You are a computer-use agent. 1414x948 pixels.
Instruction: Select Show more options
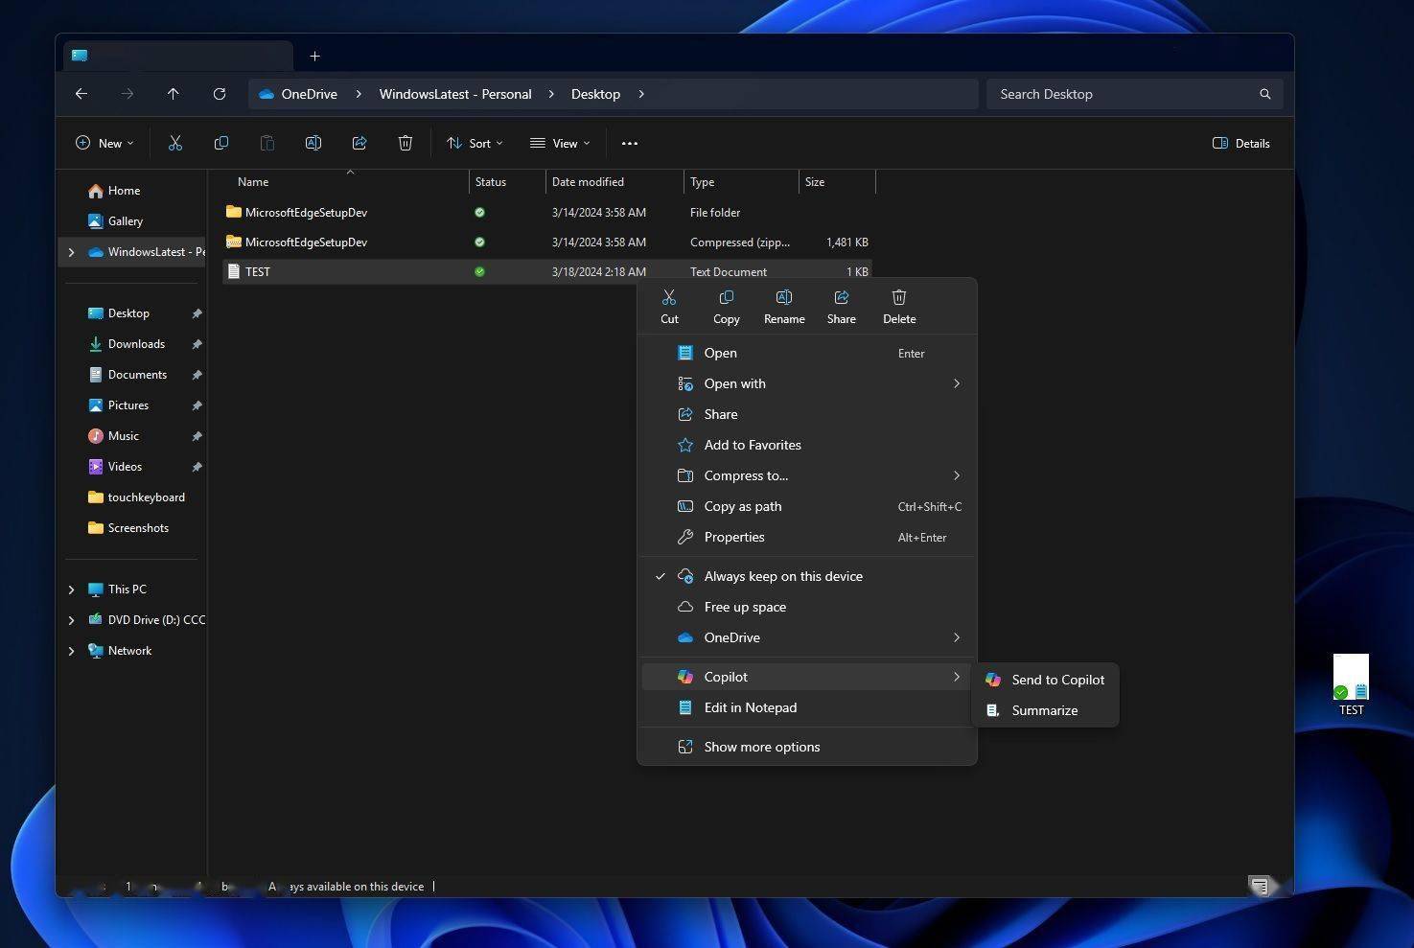point(807,747)
